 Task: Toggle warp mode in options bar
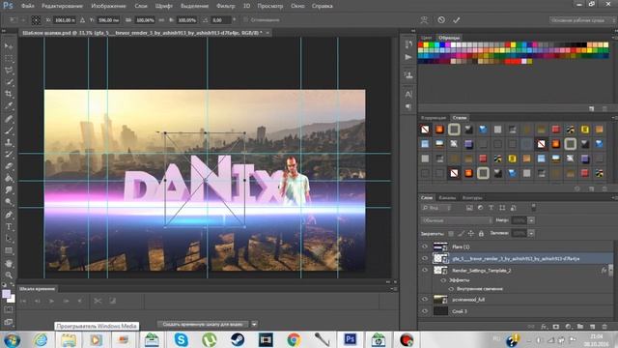pyautogui.click(x=424, y=19)
